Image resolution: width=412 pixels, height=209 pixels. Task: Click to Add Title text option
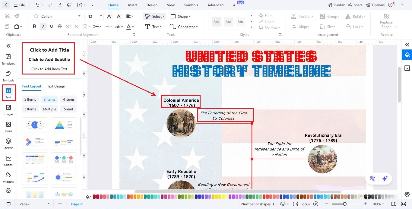click(49, 50)
